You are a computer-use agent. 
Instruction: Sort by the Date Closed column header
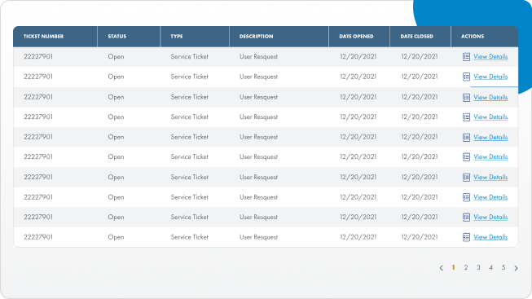416,37
